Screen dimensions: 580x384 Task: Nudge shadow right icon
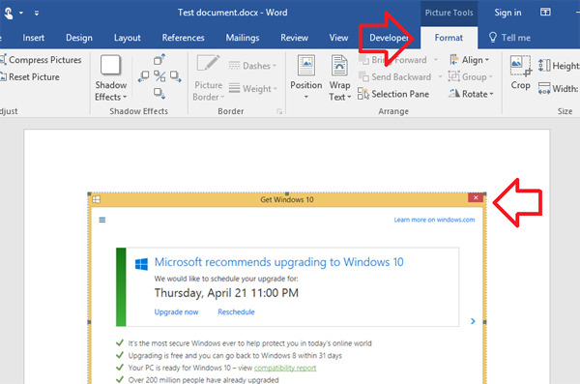[x=175, y=76]
